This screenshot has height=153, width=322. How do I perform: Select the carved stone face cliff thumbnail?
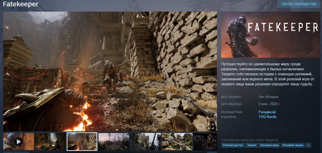146,142
